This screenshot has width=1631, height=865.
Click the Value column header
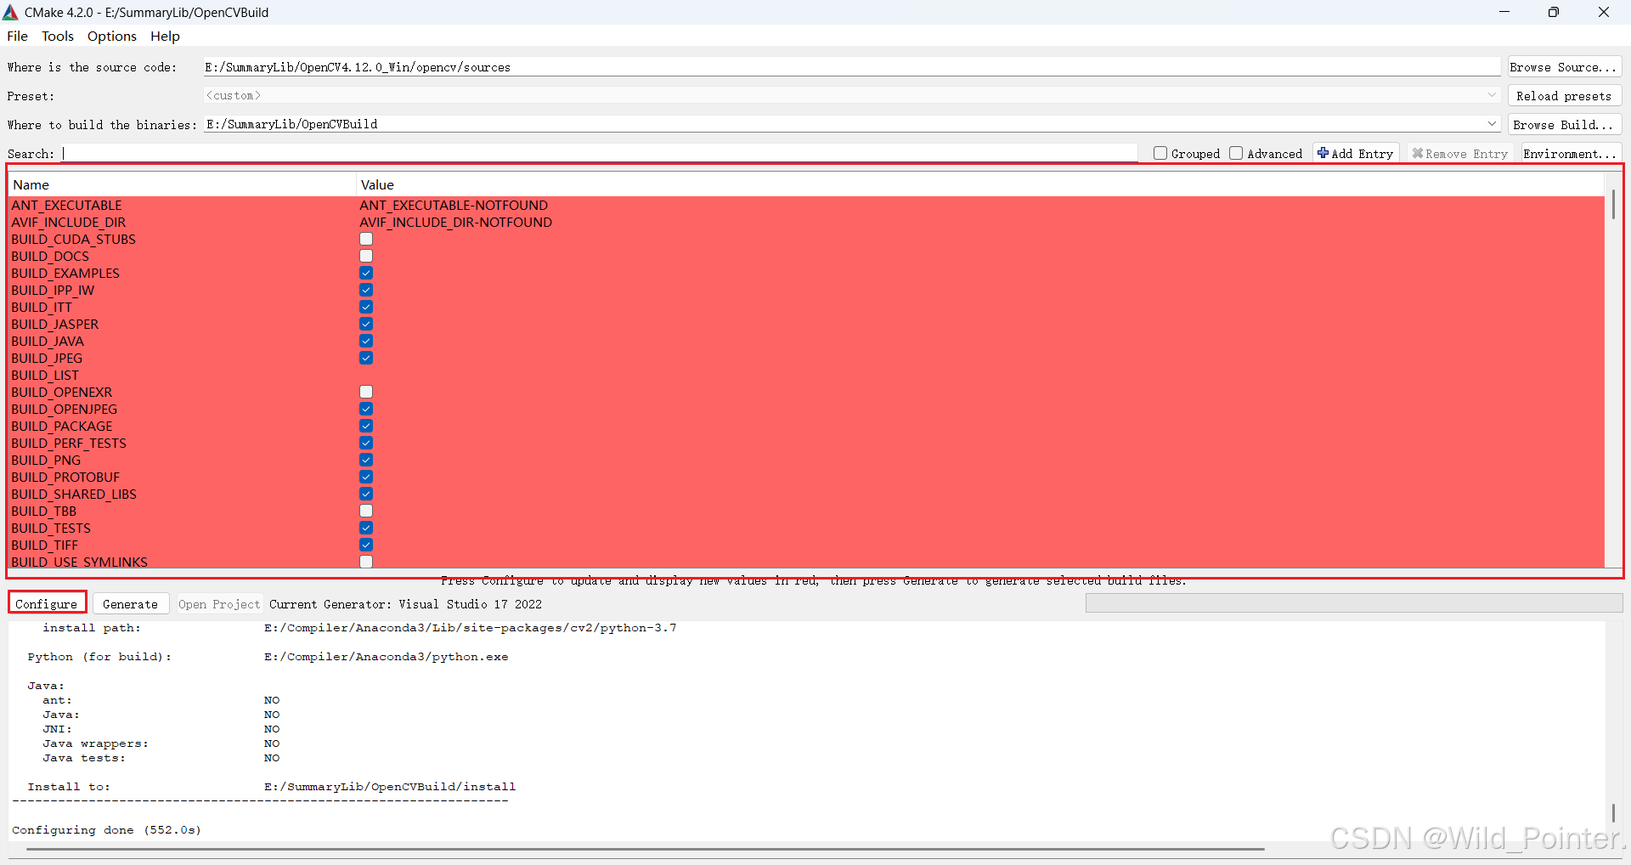click(x=979, y=184)
